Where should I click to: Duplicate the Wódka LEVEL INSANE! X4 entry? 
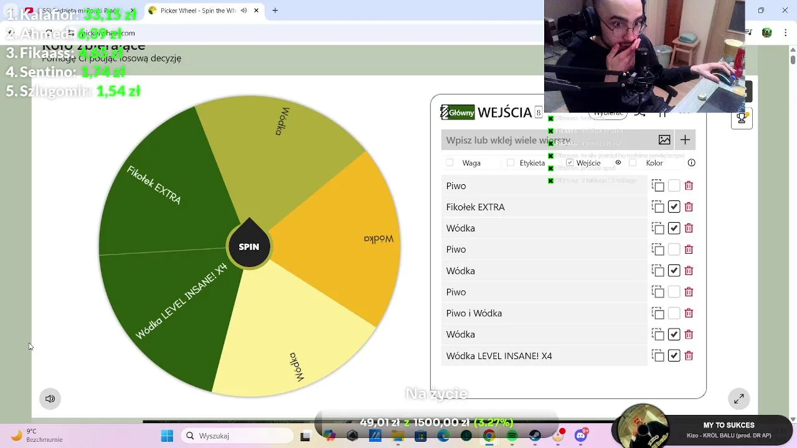pos(658,356)
